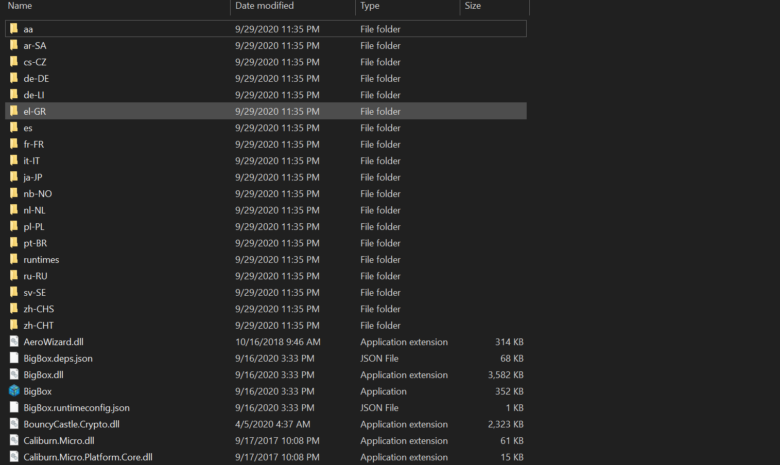Select the AeroWizard.dll file icon
Image resolution: width=780 pixels, height=465 pixels.
click(x=14, y=342)
